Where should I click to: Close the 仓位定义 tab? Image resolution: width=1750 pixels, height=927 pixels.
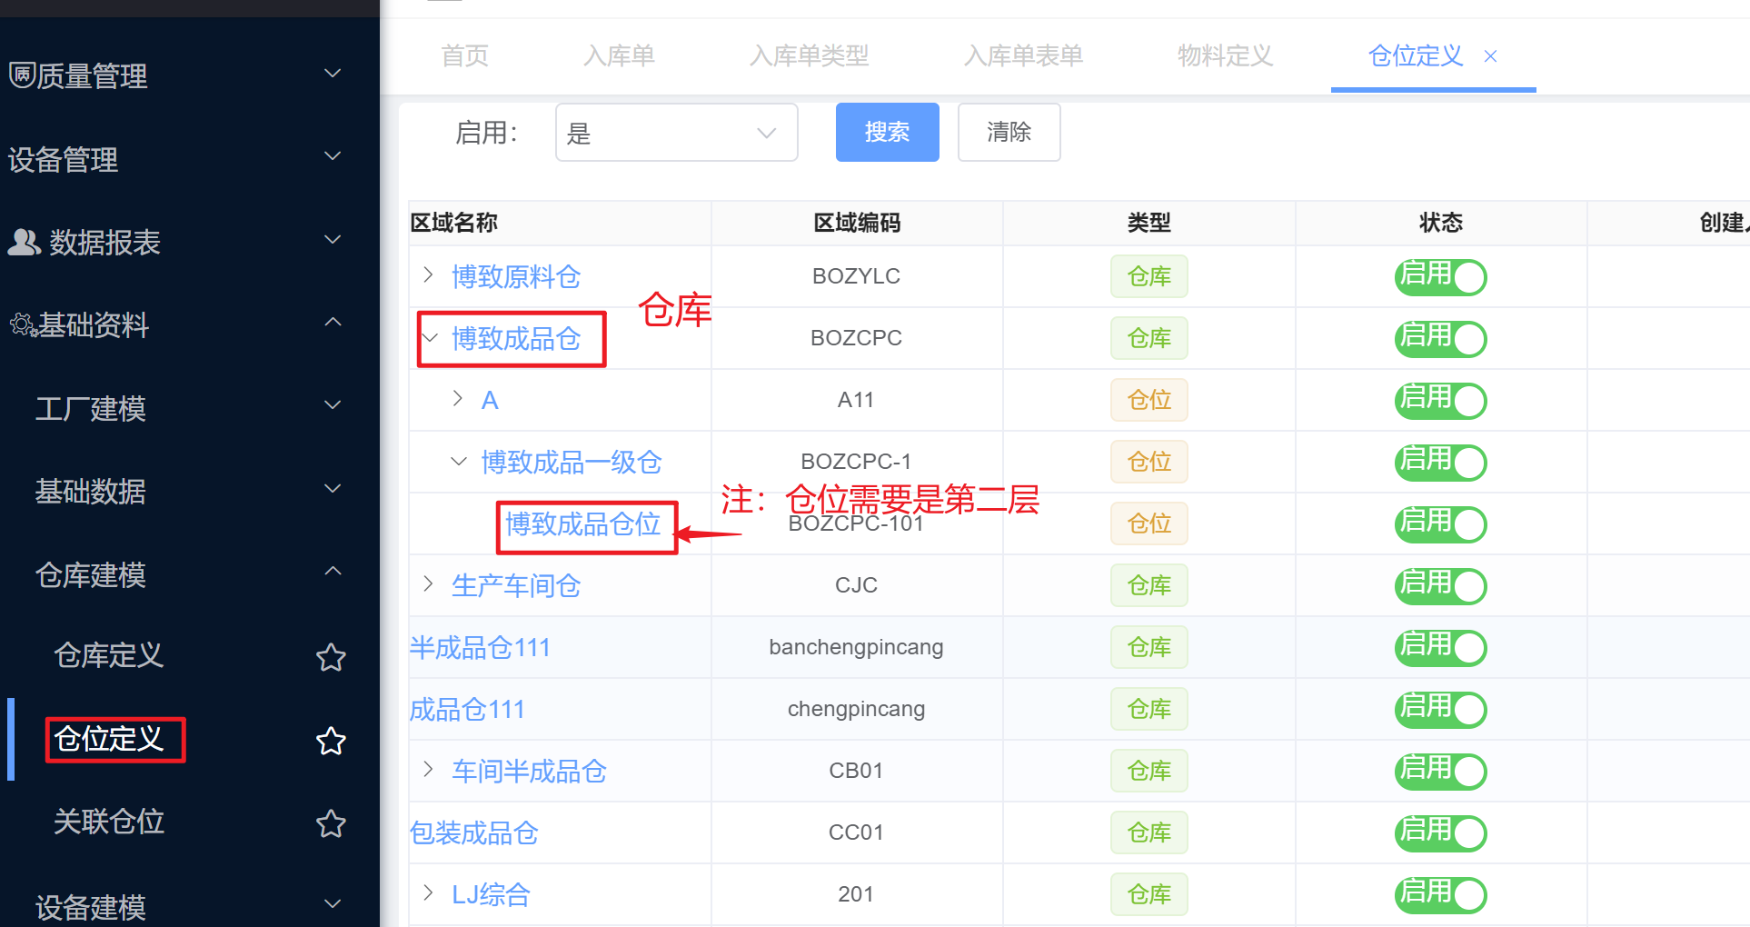coord(1490,56)
